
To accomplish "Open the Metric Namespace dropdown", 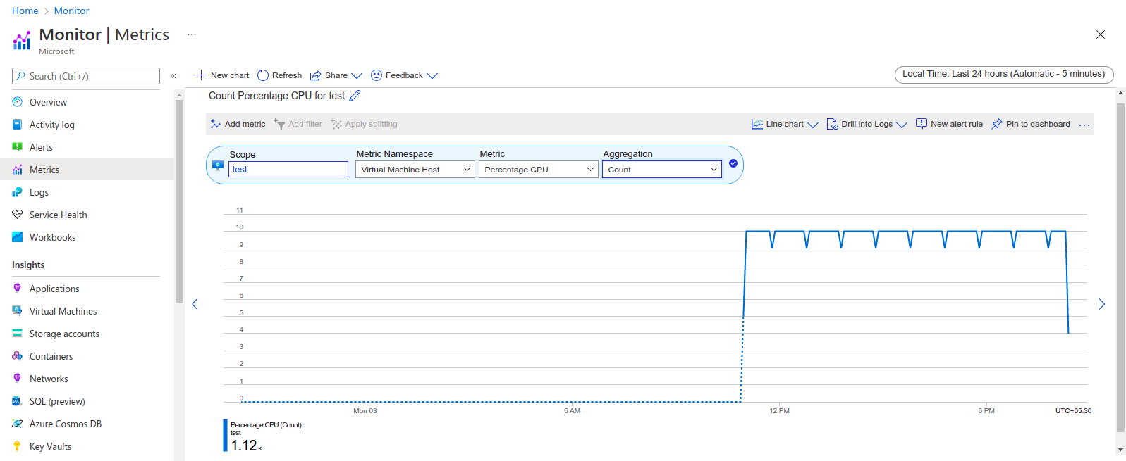I will click(x=415, y=170).
